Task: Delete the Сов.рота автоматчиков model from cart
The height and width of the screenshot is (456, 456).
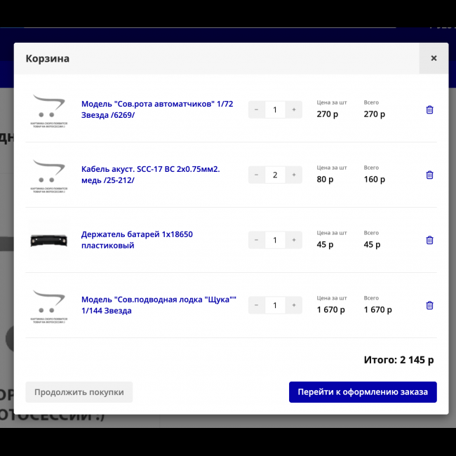Action: point(429,109)
